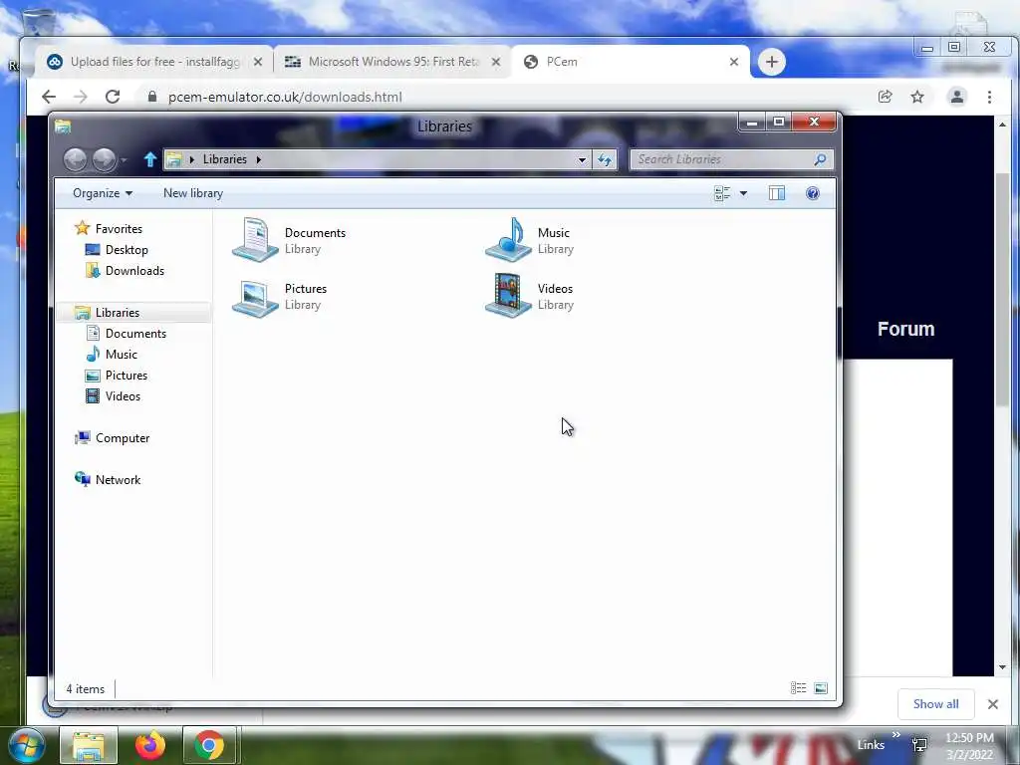Open Windows Explorer from taskbar

click(x=89, y=745)
